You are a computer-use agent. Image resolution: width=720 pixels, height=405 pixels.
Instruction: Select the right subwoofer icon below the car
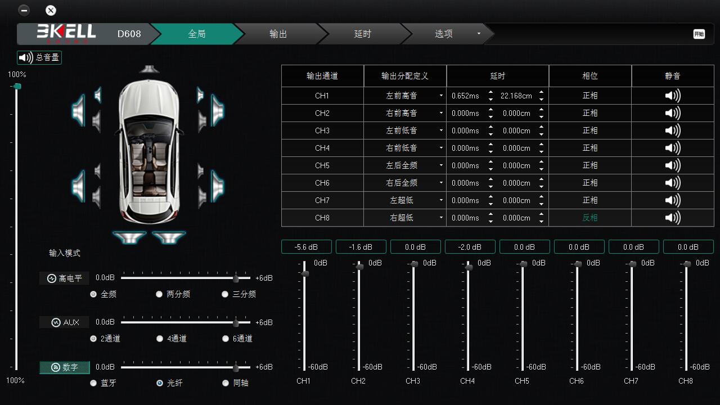(x=169, y=237)
